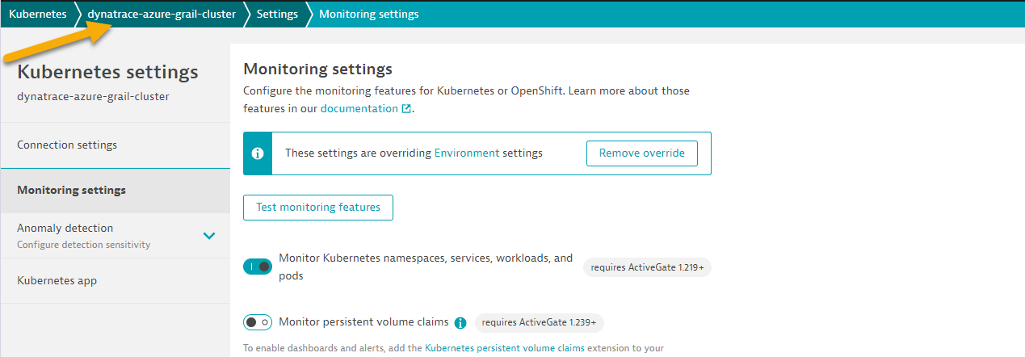Click Monitoring settings breadcrumb
This screenshot has width=1025, height=357.
369,14
